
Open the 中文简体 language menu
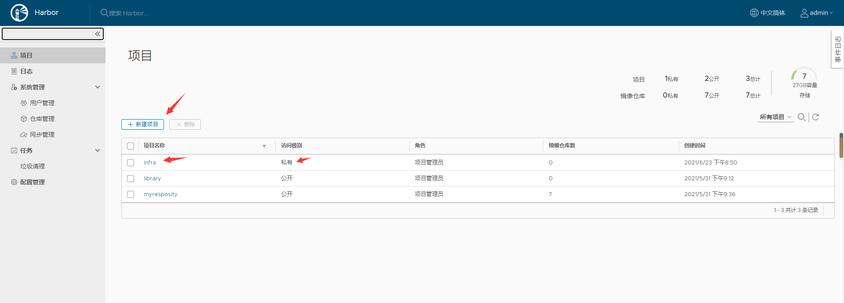coord(768,13)
